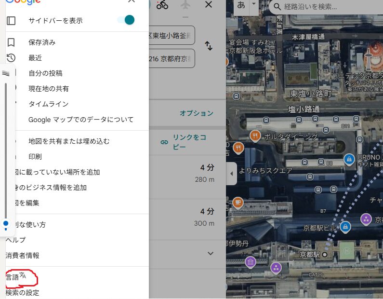Open 自分の投稿 menu entry

tap(45, 73)
